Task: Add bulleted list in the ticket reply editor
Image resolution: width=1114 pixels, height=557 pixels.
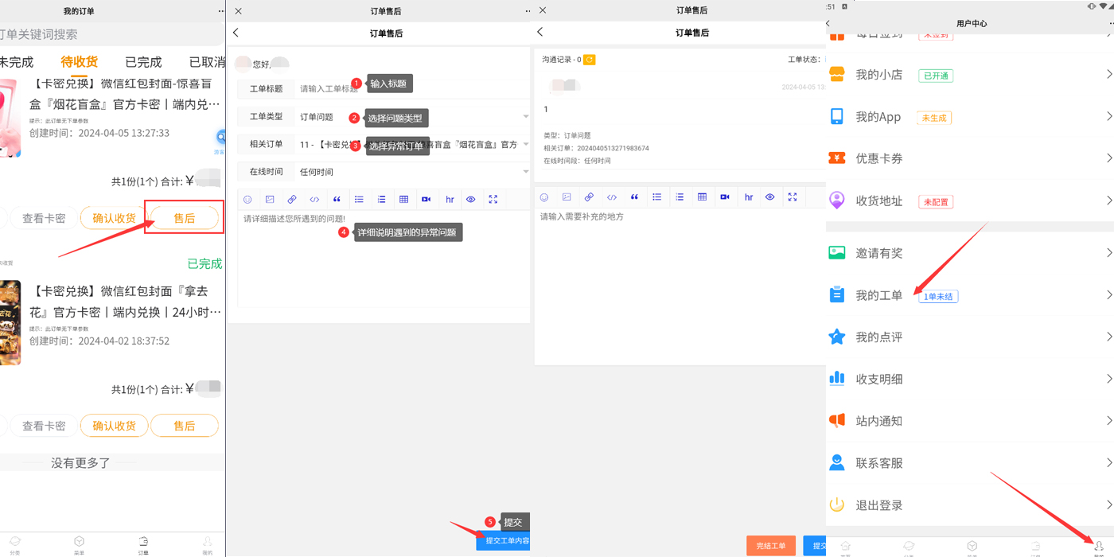Action: point(656,197)
